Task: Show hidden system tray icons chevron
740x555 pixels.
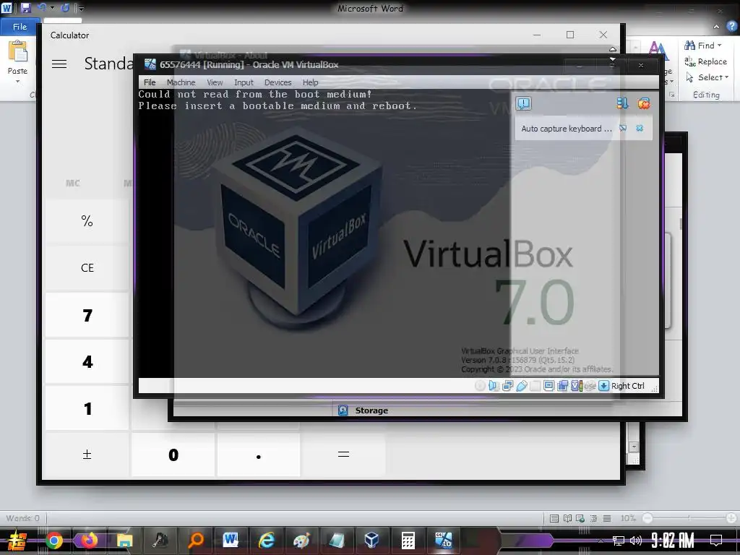Action: click(601, 541)
